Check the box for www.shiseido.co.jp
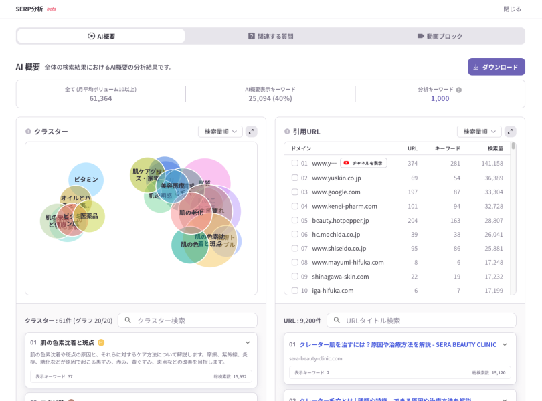Screen dimensions: 542x401 click(294, 248)
